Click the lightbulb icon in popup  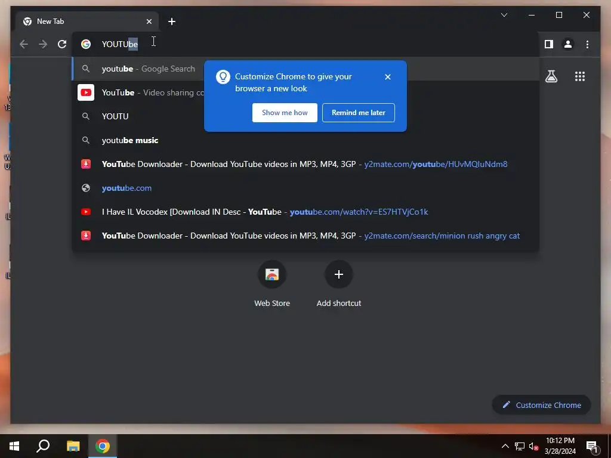(x=223, y=77)
